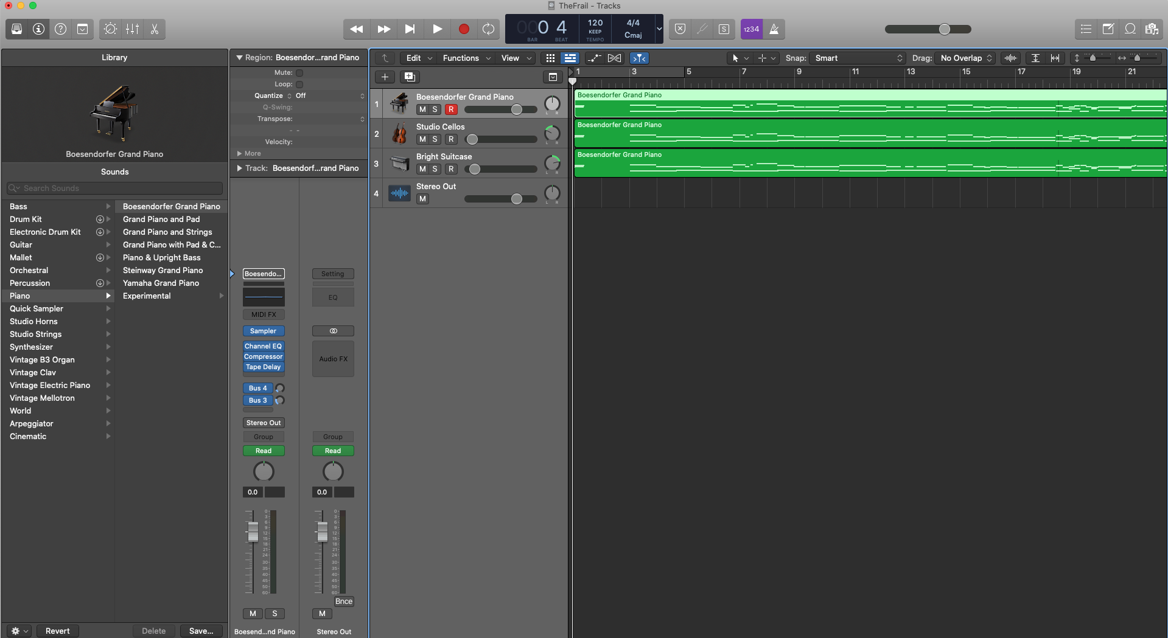Expand the Track inspector disclosure triangle
Image resolution: width=1168 pixels, height=638 pixels.
pos(239,168)
